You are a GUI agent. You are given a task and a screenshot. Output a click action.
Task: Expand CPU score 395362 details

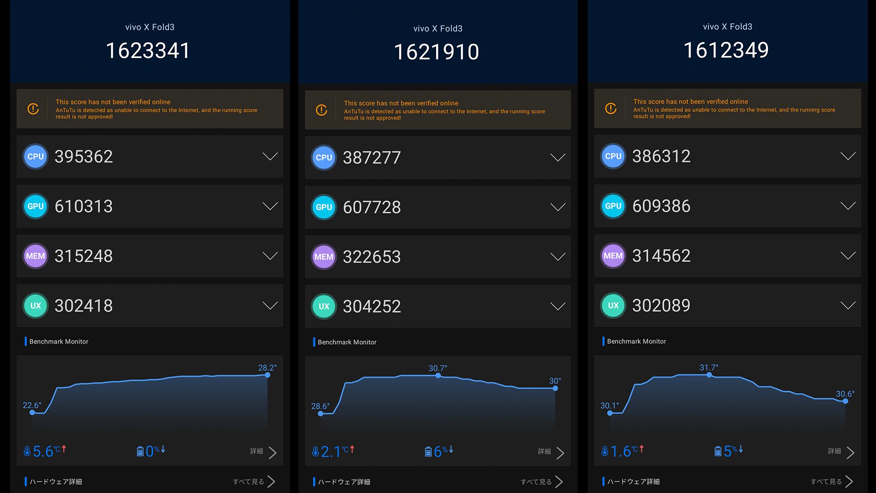pos(270,157)
